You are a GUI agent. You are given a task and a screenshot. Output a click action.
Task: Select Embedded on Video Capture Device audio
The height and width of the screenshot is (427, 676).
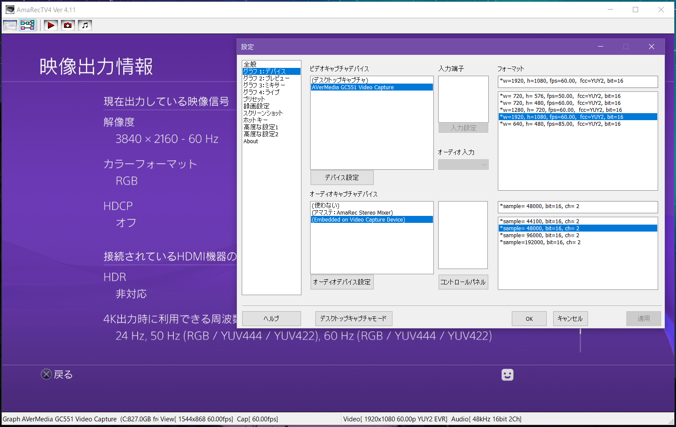372,219
